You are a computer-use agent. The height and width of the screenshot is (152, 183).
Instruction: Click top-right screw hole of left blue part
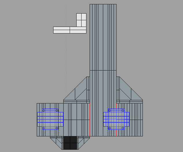tap(57, 110)
